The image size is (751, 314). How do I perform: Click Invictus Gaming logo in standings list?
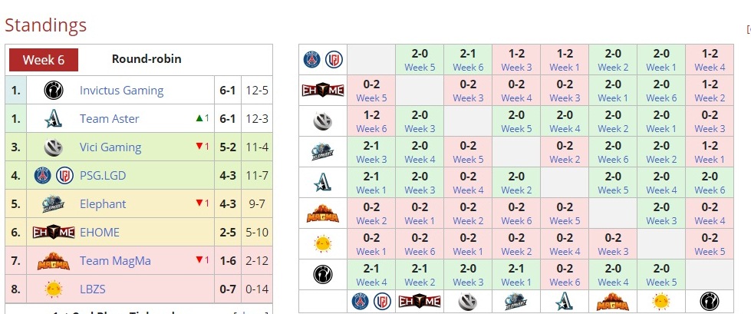tap(54, 91)
